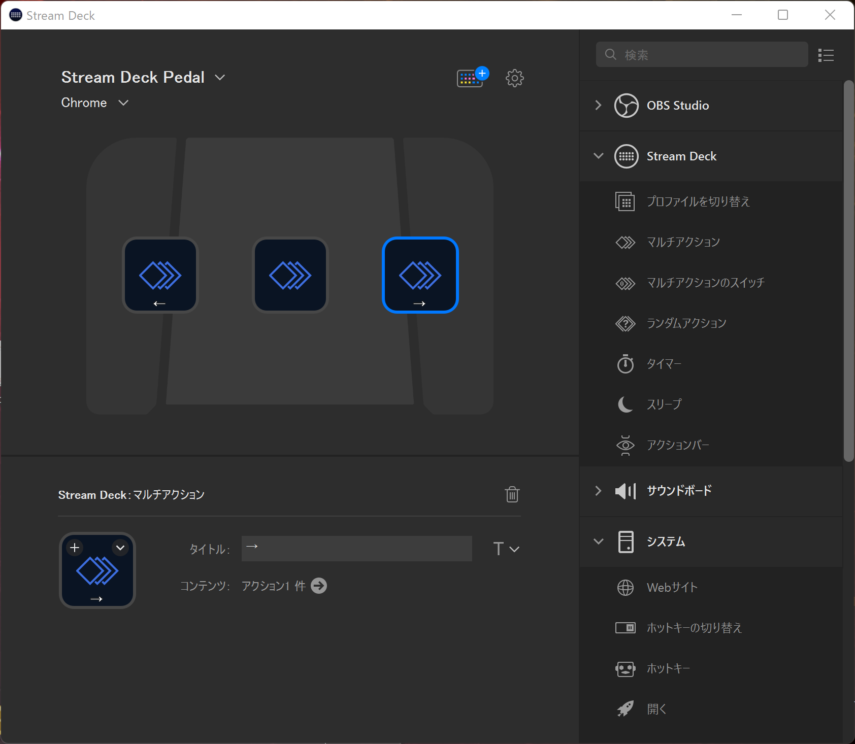855x744 pixels.
Task: Click the magnifier icon in search box
Action: coord(610,54)
